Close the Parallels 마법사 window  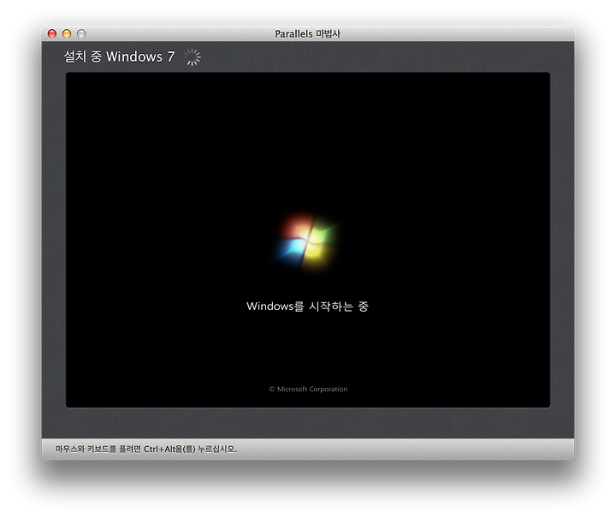52,33
